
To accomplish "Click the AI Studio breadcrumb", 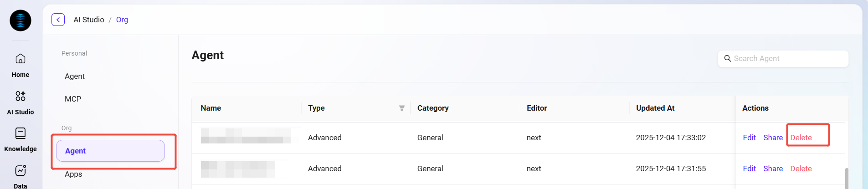I will pos(89,20).
